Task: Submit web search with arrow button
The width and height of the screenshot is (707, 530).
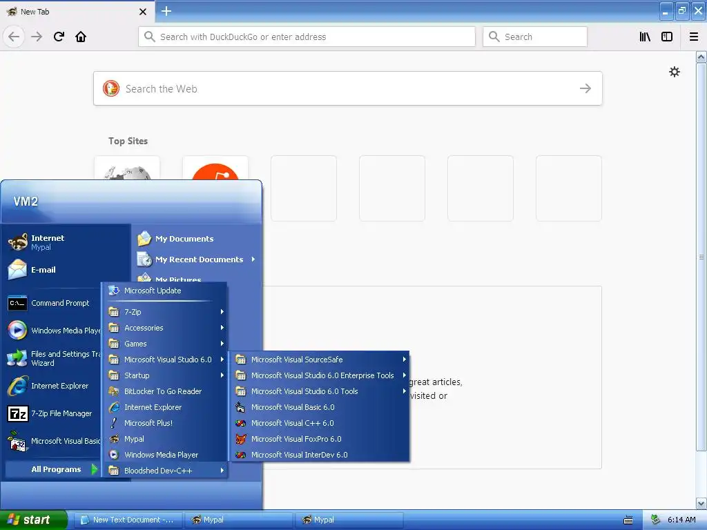Action: pyautogui.click(x=585, y=88)
